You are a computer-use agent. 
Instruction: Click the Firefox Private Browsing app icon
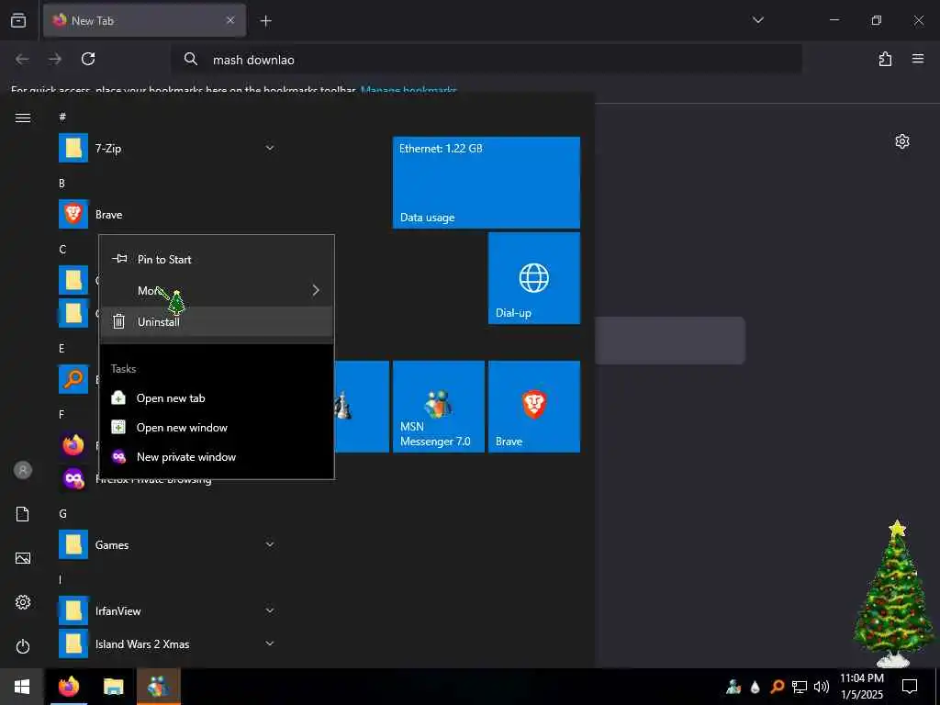73,478
